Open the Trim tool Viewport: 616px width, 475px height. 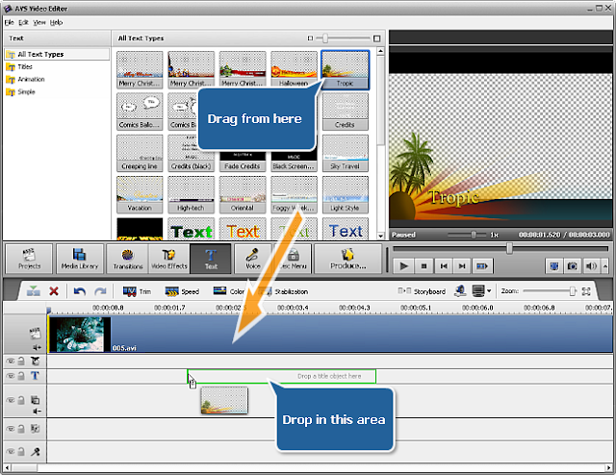pos(137,291)
